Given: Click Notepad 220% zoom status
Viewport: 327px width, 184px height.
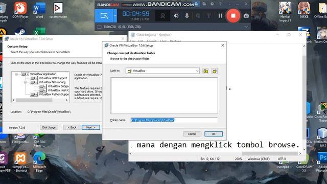Looking at the screenshot, I should pos(239,159).
